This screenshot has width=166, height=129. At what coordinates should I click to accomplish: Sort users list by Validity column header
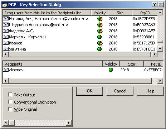[x=99, y=13]
